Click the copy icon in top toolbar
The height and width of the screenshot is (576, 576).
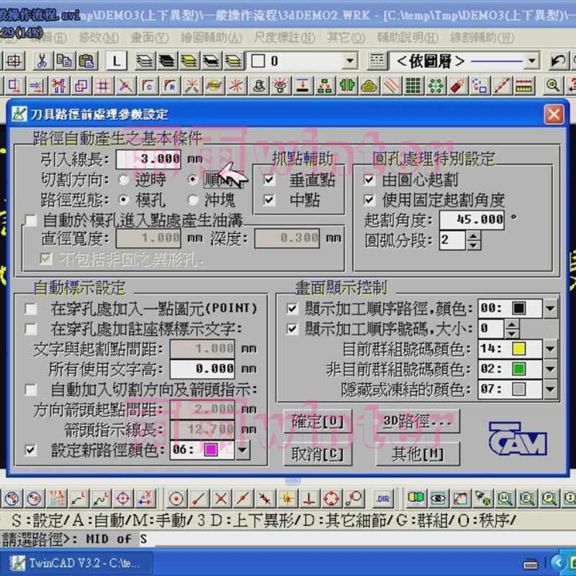coord(64,61)
